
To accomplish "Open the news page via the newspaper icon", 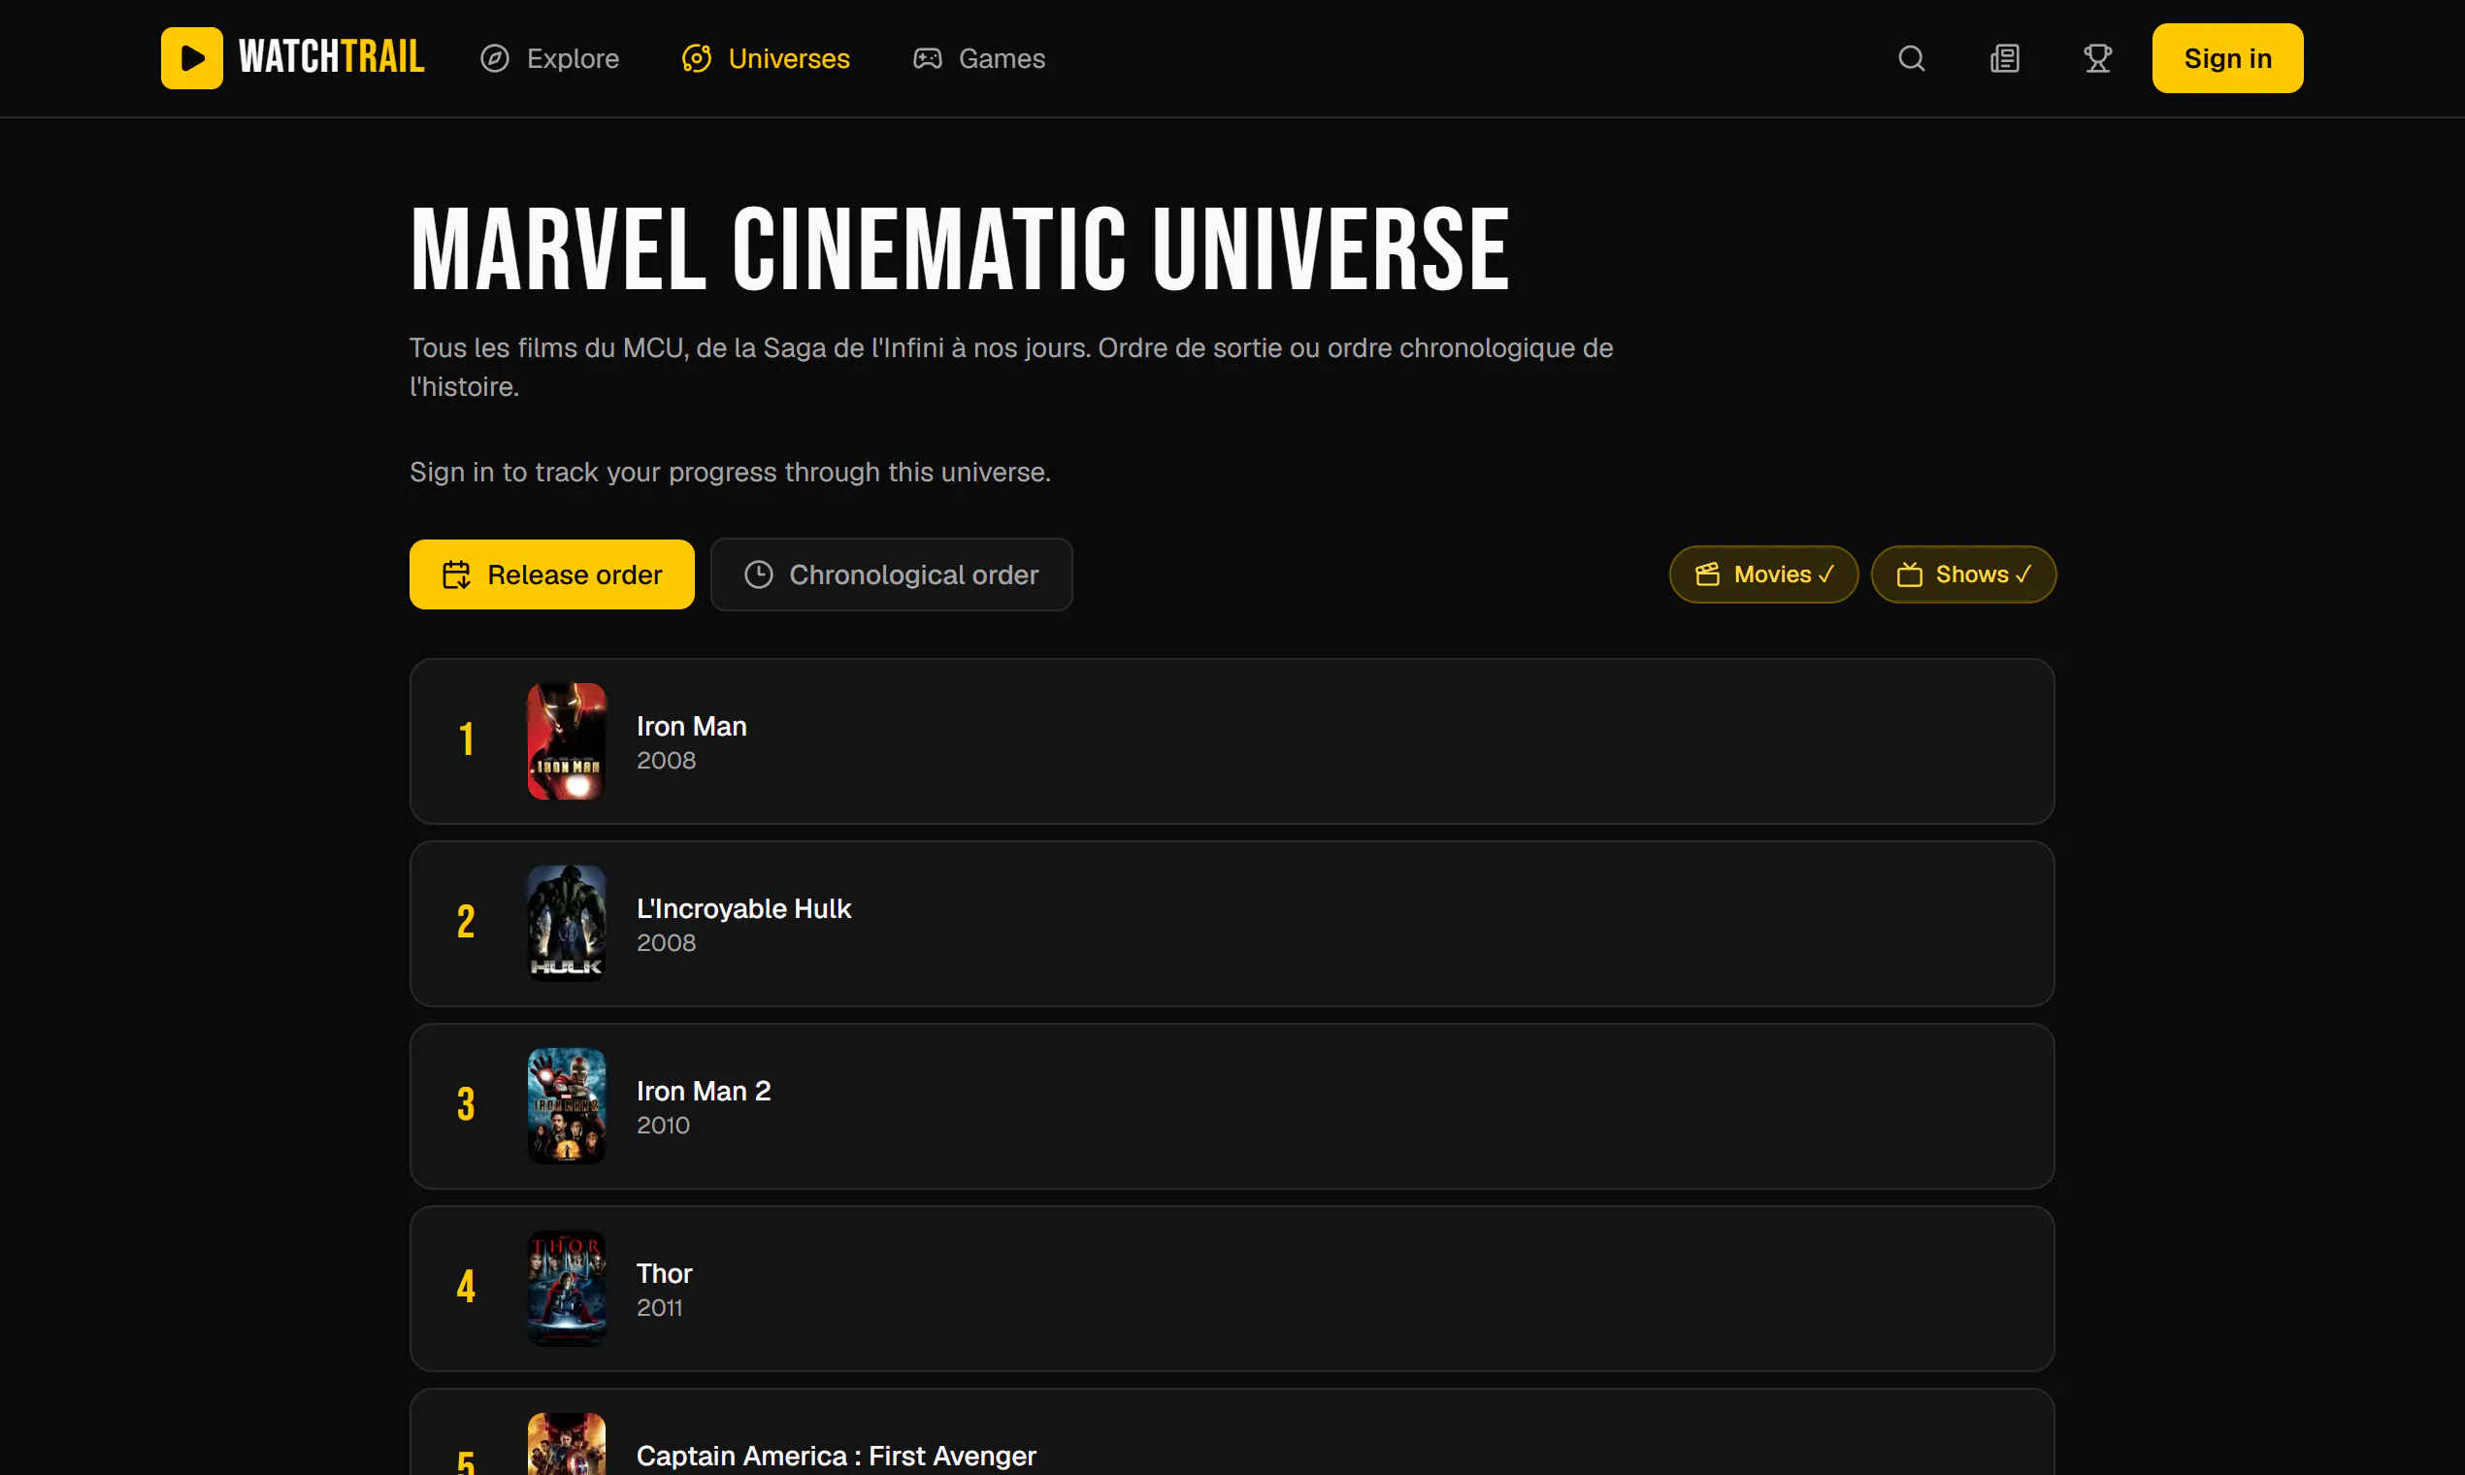I will pos(2005,58).
